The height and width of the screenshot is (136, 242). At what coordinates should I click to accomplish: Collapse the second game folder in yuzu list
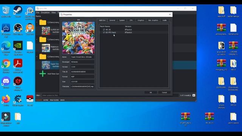coord(37,39)
